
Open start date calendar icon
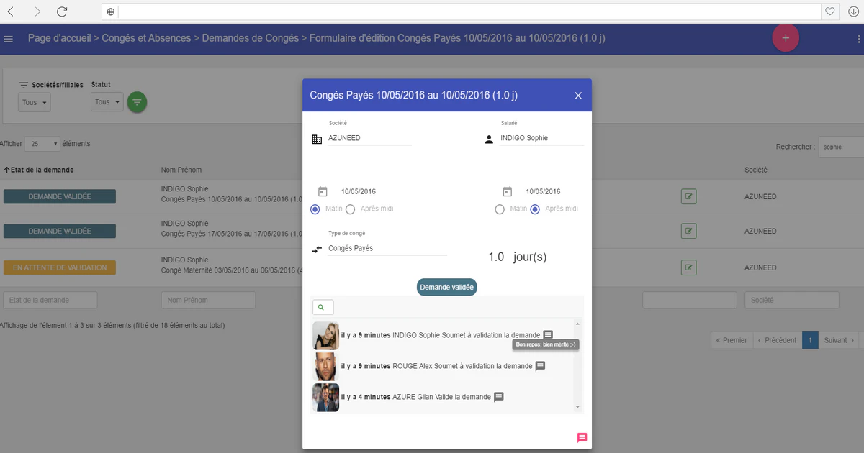point(323,192)
